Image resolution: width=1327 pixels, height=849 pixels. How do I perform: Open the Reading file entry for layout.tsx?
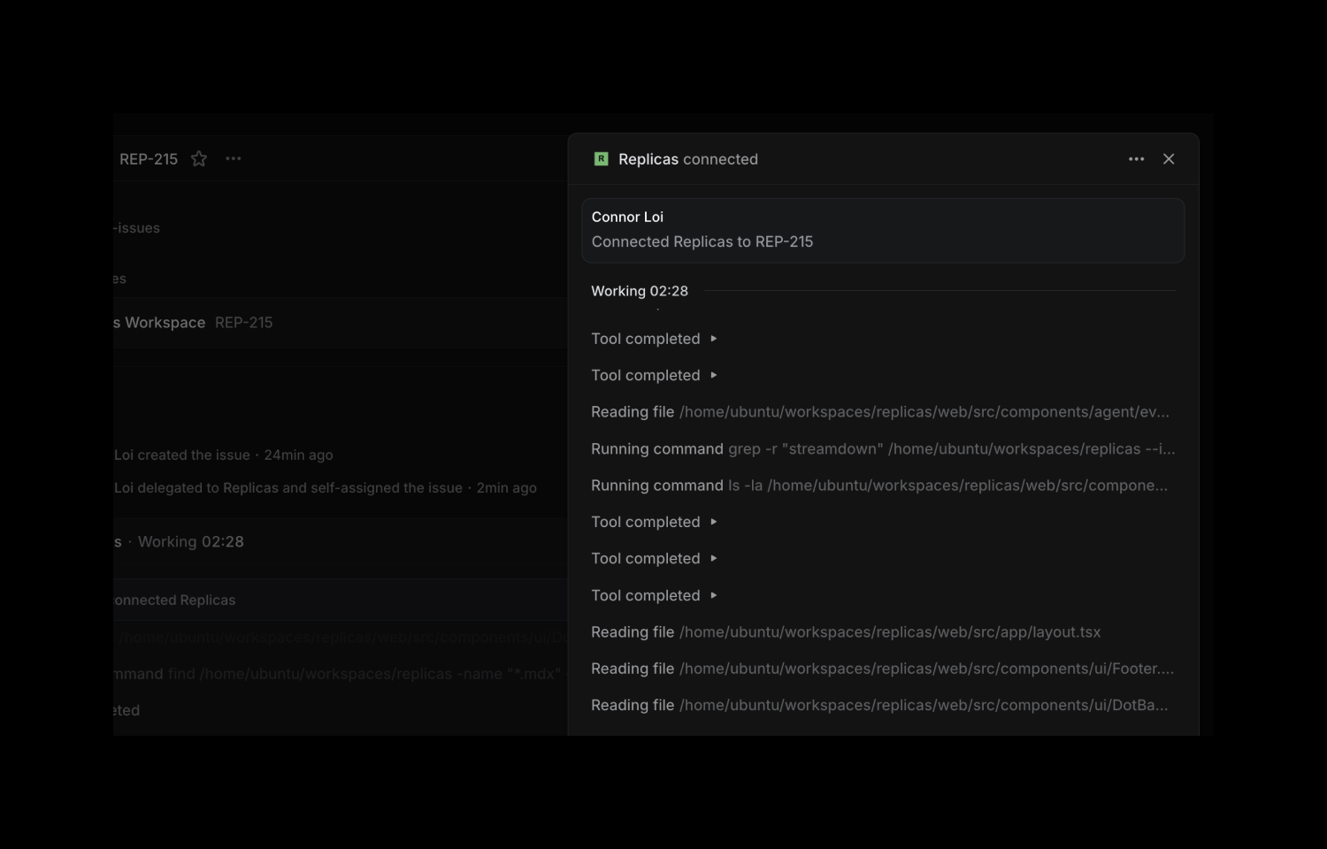pyautogui.click(x=845, y=631)
